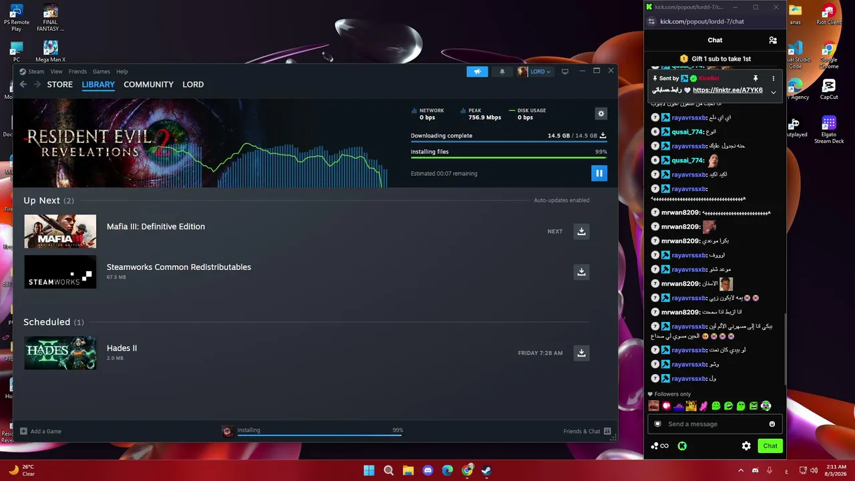Type in the Send a message field
Image resolution: width=855 pixels, height=481 pixels.
pos(715,424)
